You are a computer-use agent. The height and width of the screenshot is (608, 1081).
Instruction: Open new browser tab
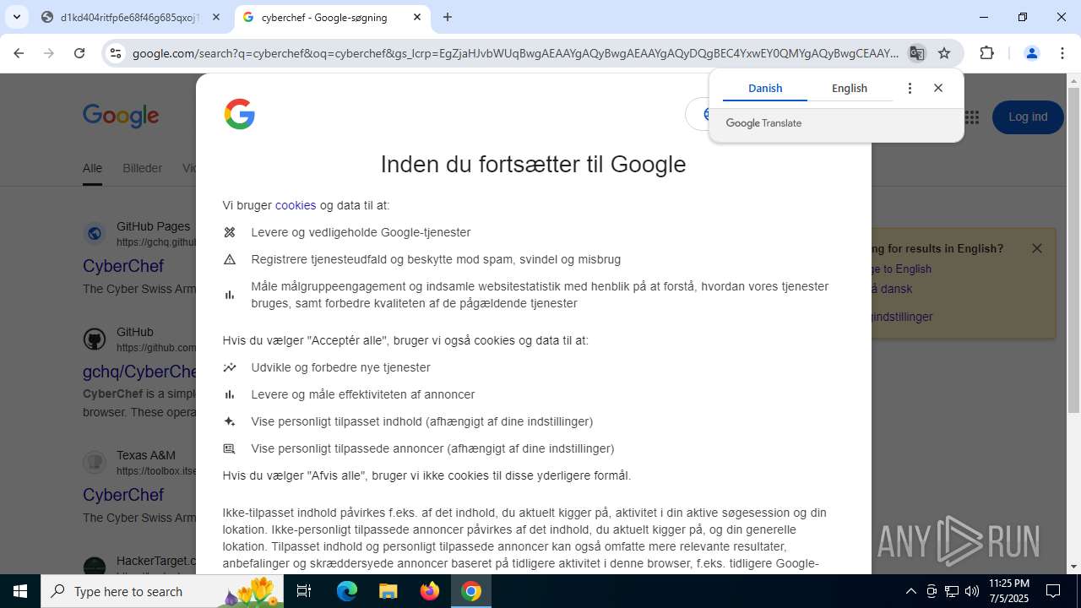click(x=448, y=17)
